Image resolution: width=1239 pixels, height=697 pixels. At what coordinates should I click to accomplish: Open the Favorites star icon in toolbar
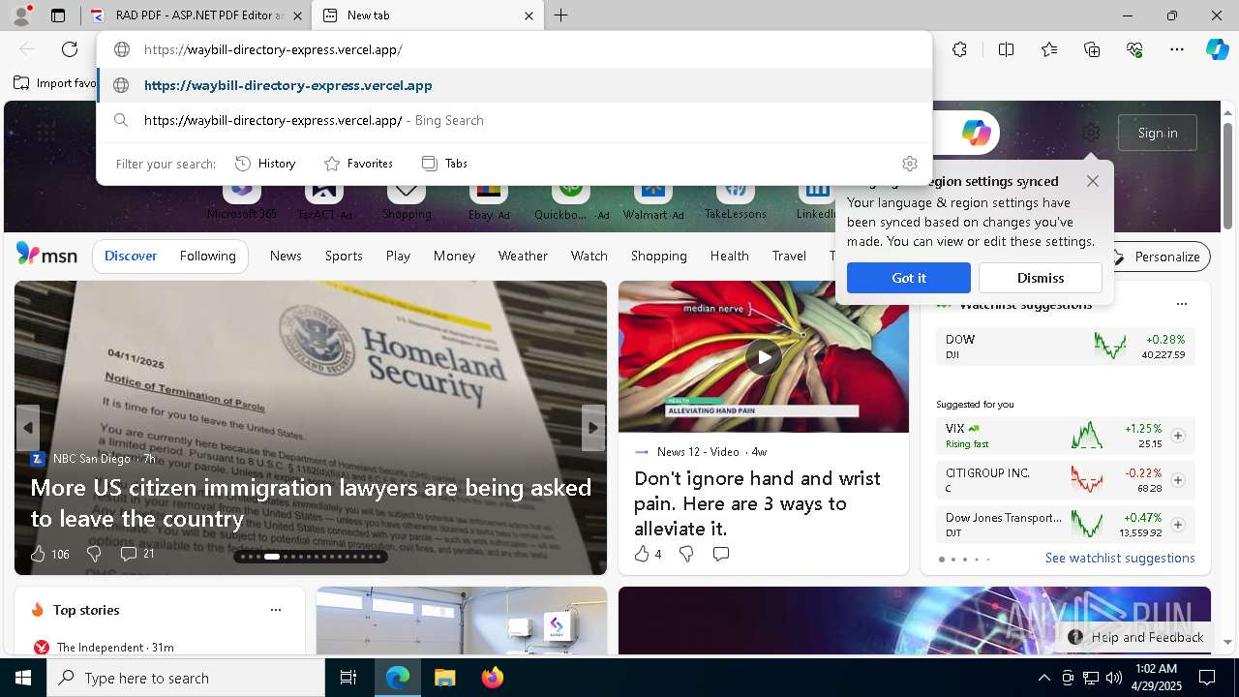point(1049,49)
